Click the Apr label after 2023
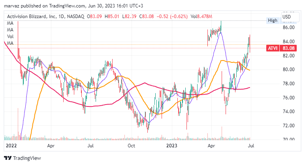305x165 pixels. point(211,146)
